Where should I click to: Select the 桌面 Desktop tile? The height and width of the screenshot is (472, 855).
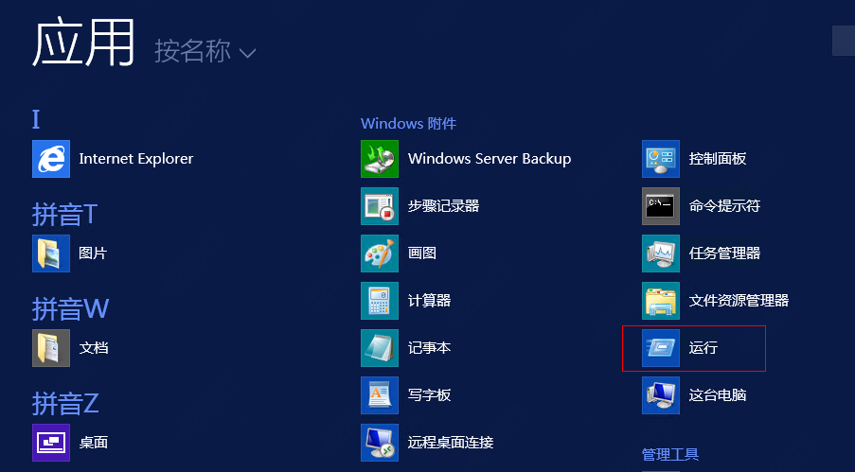[x=51, y=443]
